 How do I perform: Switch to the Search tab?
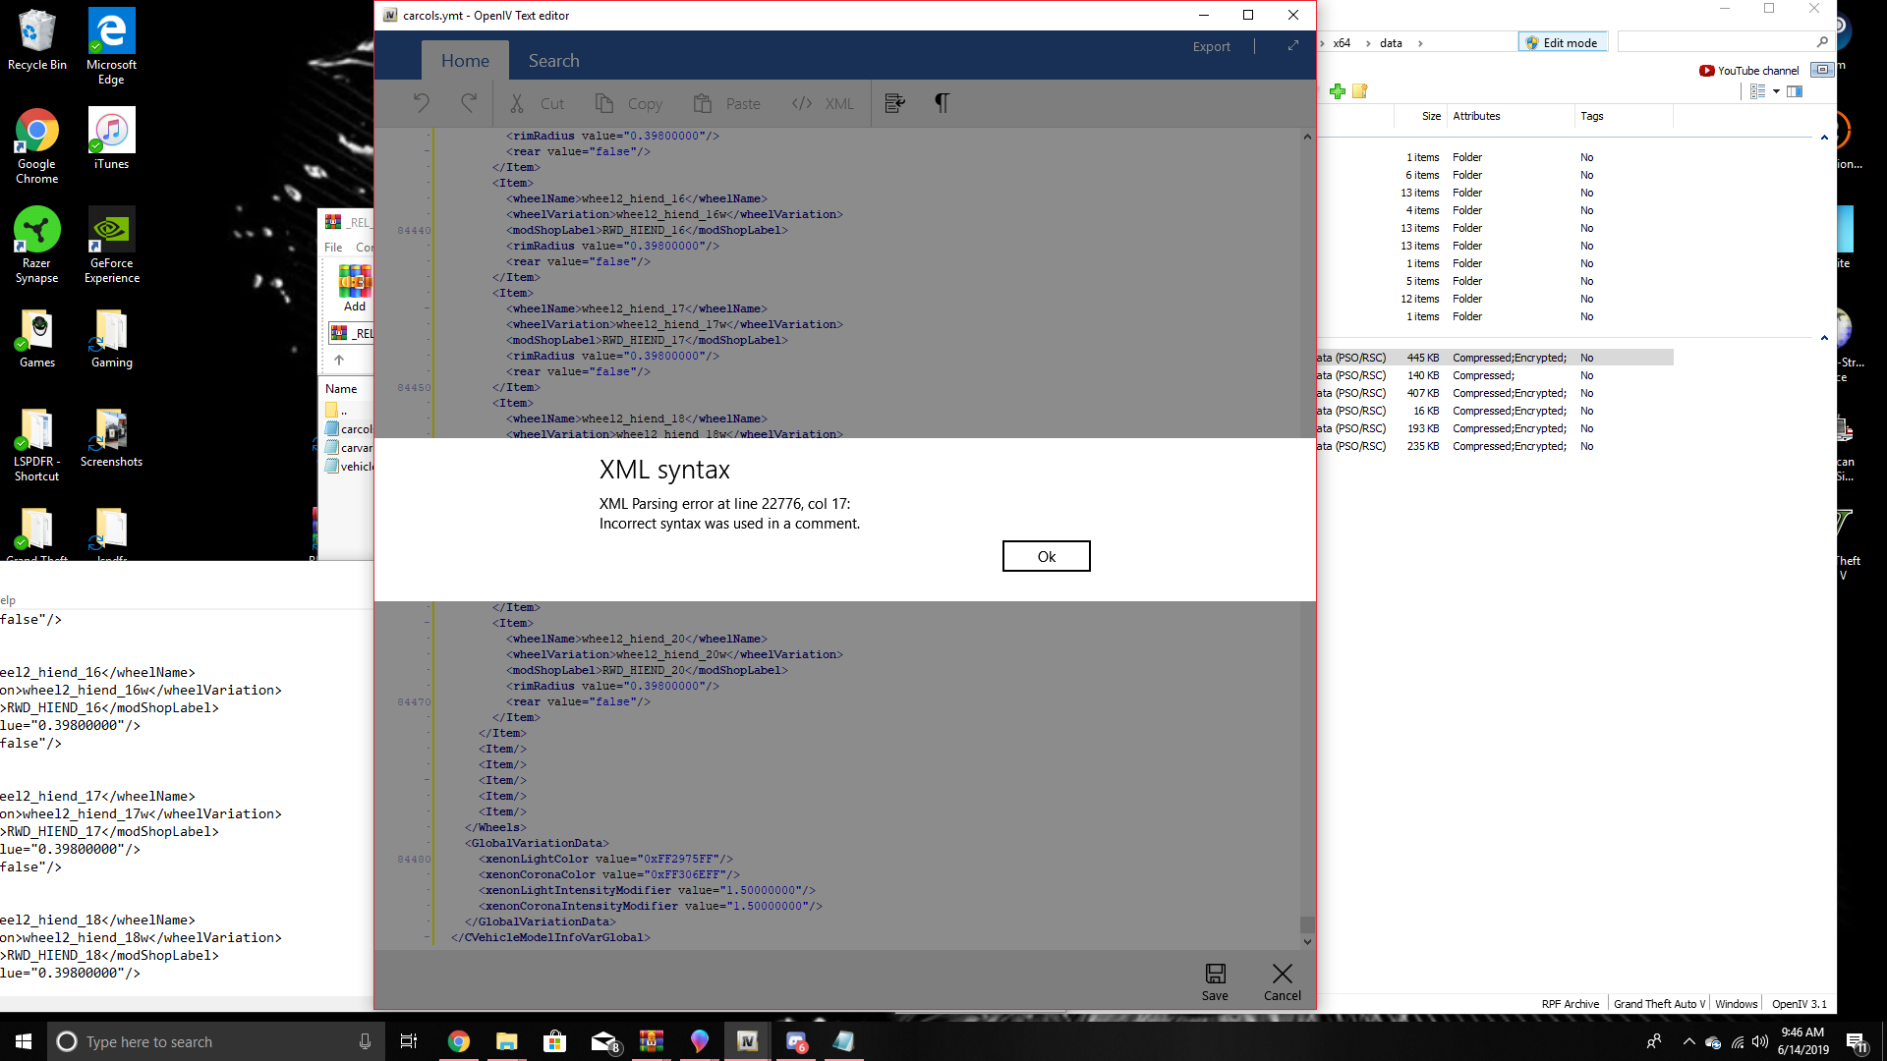(553, 61)
